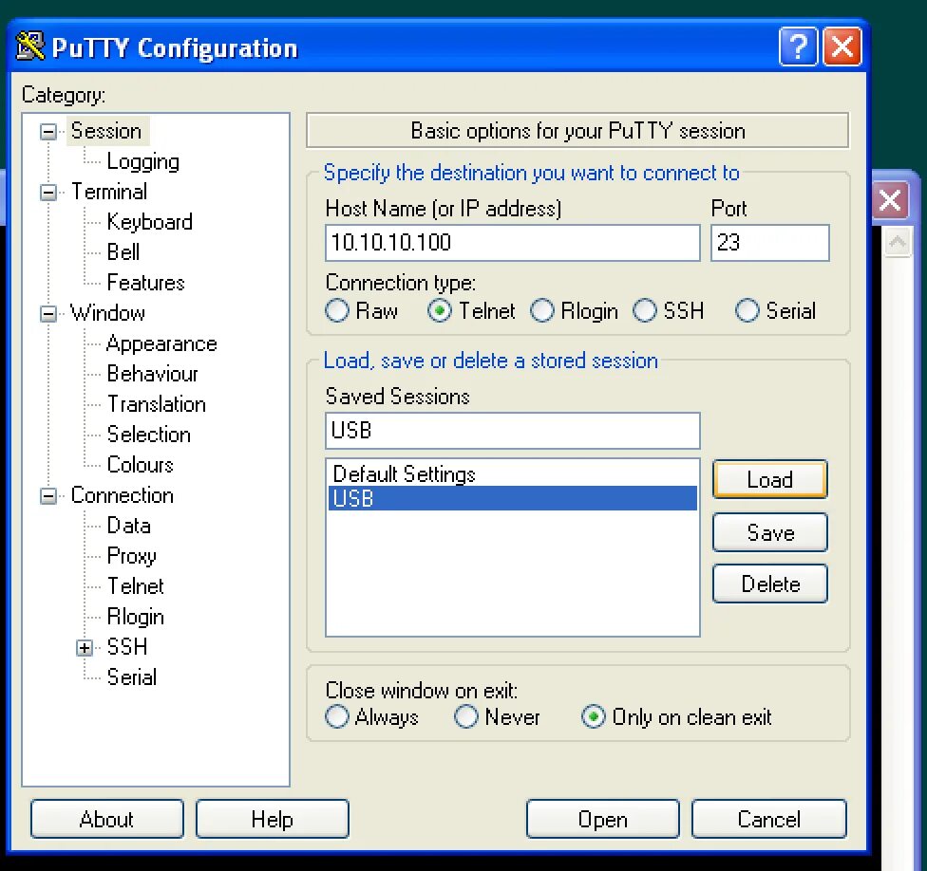Open the Session category

tap(106, 131)
